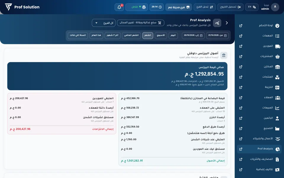Open the من start date picker
Image resolution: width=284 pixels, height=178 pixels.
(217, 35)
